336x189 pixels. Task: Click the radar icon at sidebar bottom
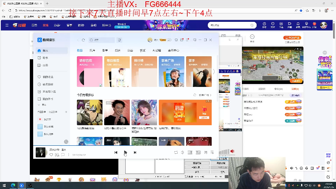tap(66, 142)
